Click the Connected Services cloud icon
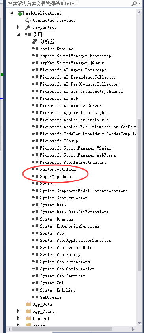Viewport: 144px width, 333px height. pos(28,21)
